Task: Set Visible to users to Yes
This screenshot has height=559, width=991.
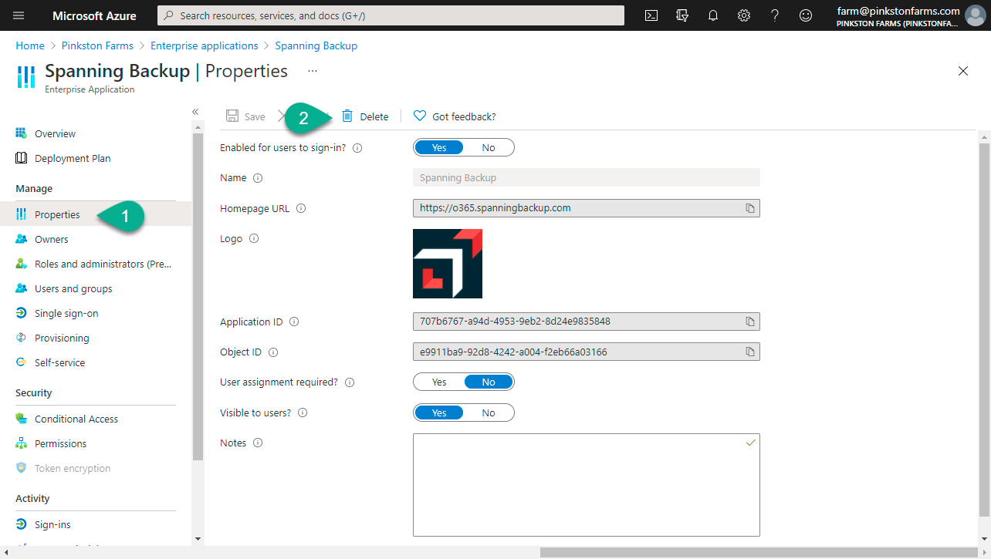Action: pyautogui.click(x=439, y=413)
